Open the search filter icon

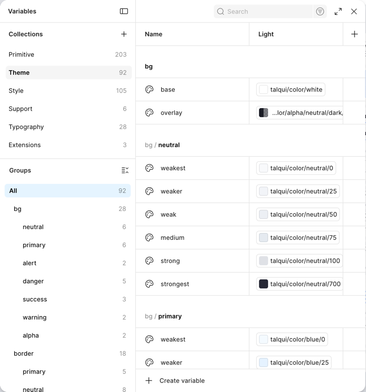click(320, 11)
